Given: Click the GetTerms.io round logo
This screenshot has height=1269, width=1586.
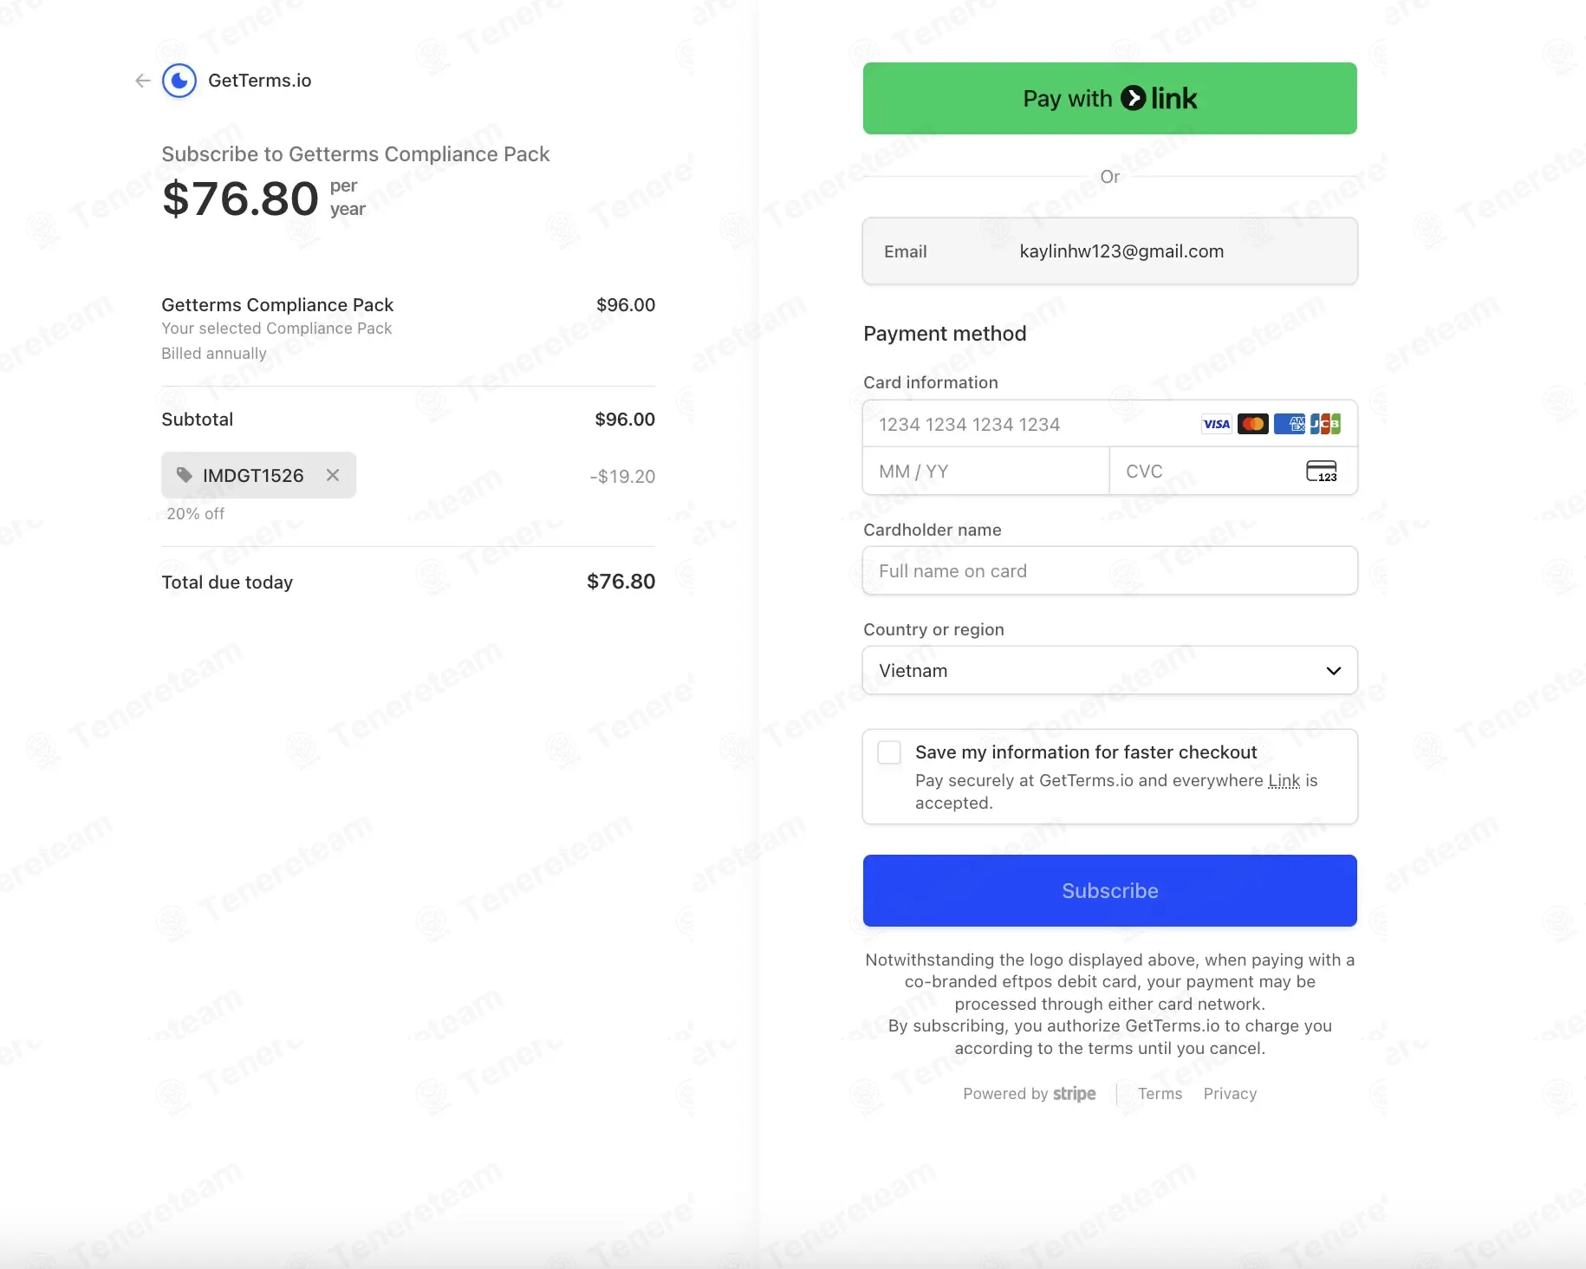Looking at the screenshot, I should pyautogui.click(x=179, y=81).
